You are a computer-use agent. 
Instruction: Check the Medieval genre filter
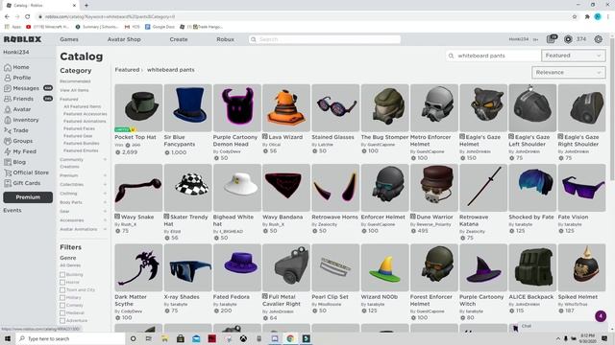pos(62,313)
